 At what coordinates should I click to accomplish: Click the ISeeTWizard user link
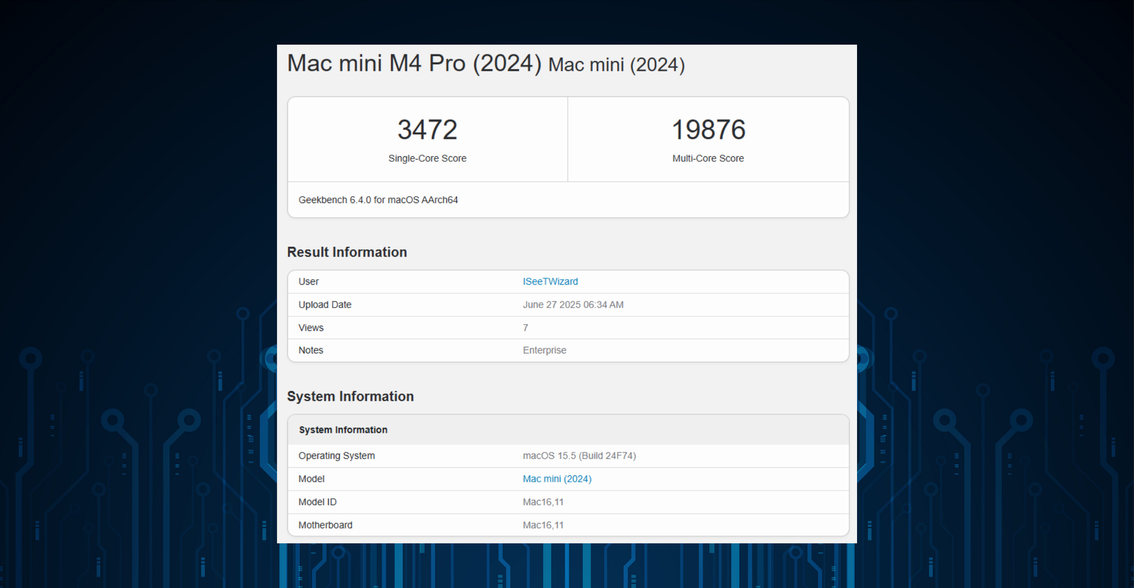pos(550,282)
